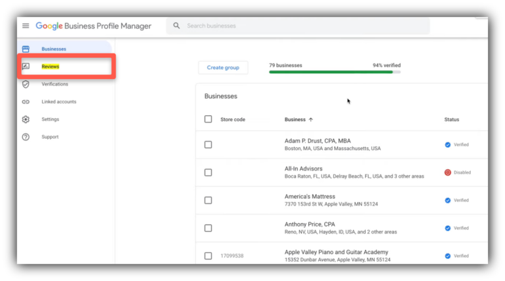Click the Store code column header
This screenshot has width=505, height=281.
[x=233, y=120]
